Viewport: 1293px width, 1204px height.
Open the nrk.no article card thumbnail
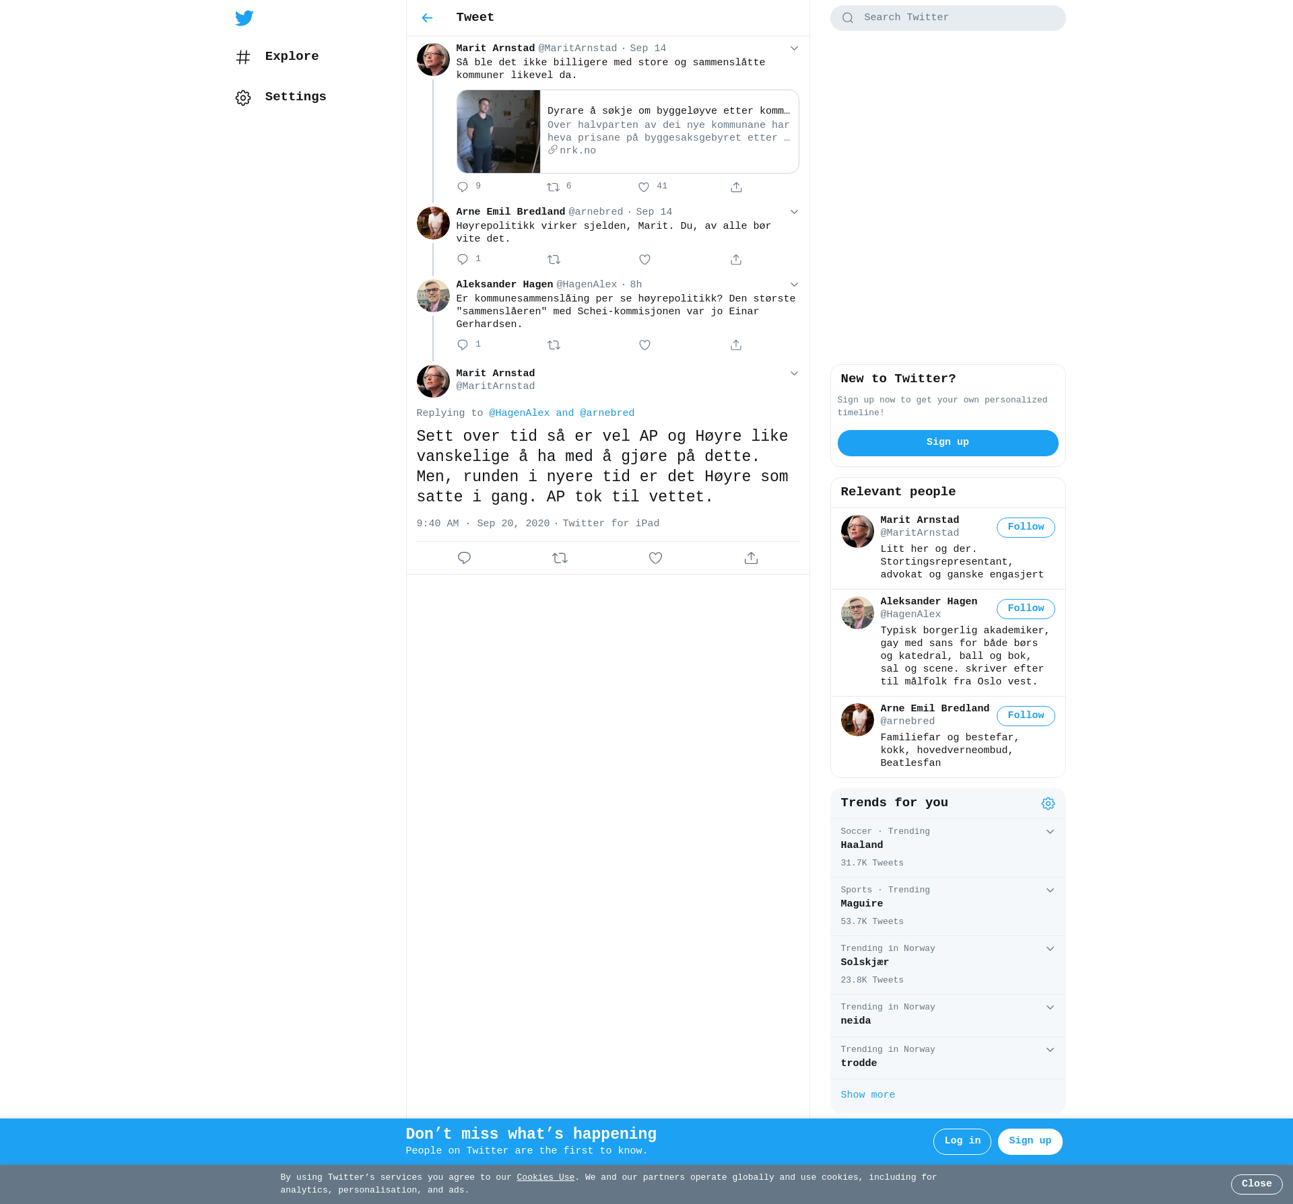(x=498, y=132)
